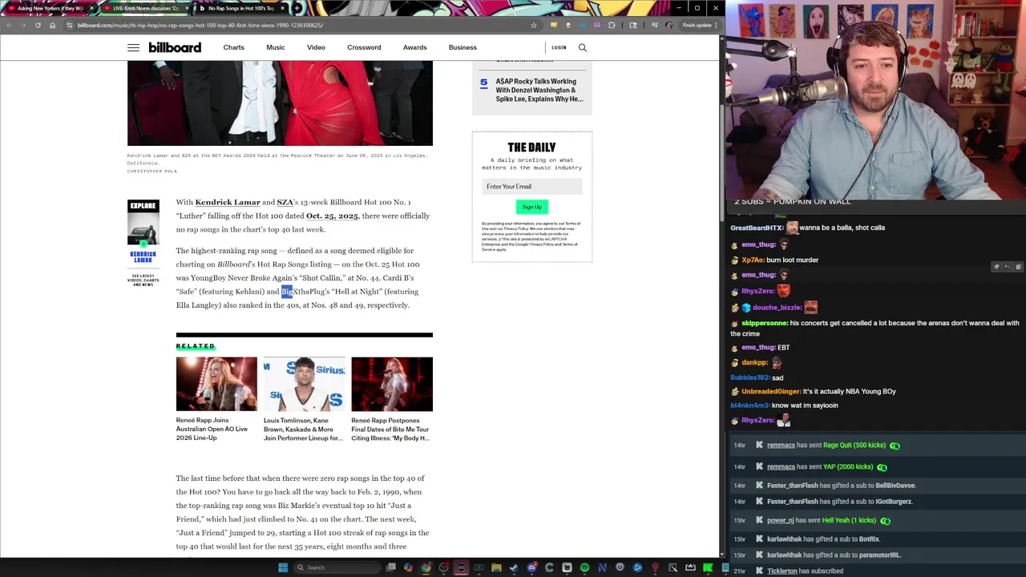Open the Music menu

click(275, 47)
